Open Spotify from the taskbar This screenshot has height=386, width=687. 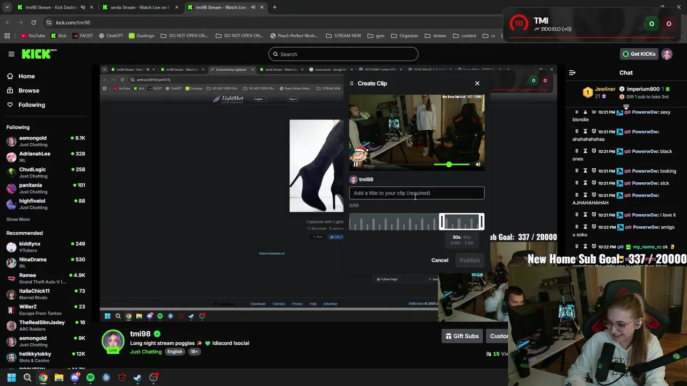pyautogui.click(x=90, y=377)
